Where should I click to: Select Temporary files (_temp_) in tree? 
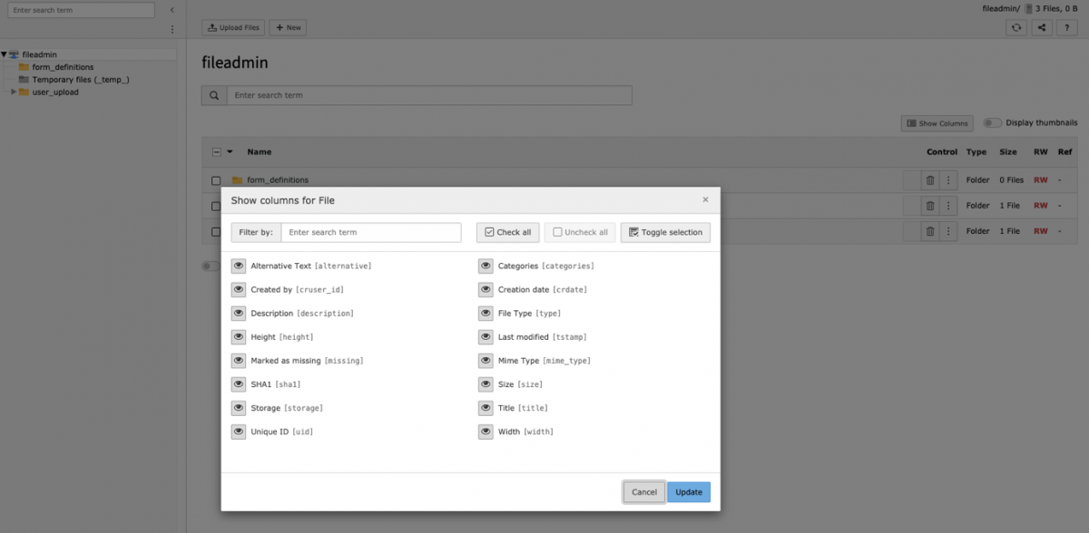pos(81,79)
